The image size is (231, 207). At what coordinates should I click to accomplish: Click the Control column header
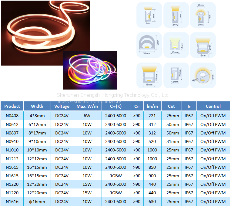point(213,106)
